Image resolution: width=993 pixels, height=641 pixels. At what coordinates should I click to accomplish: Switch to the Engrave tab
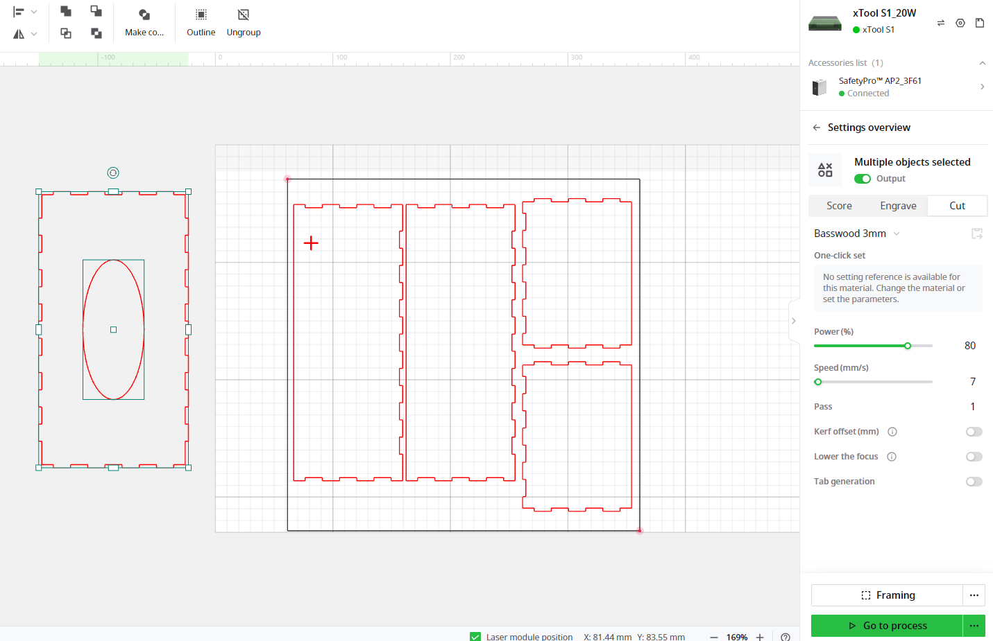[x=898, y=206]
